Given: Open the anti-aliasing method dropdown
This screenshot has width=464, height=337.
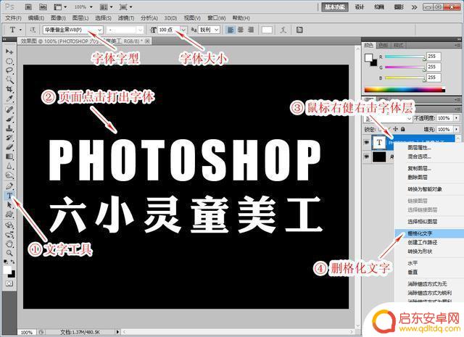Looking at the screenshot, I should tap(217, 30).
